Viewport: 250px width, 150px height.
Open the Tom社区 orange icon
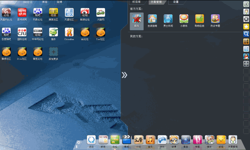click(101, 32)
